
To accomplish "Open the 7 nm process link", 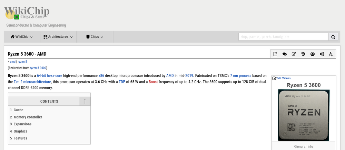I will pyautogui.click(x=241, y=76).
